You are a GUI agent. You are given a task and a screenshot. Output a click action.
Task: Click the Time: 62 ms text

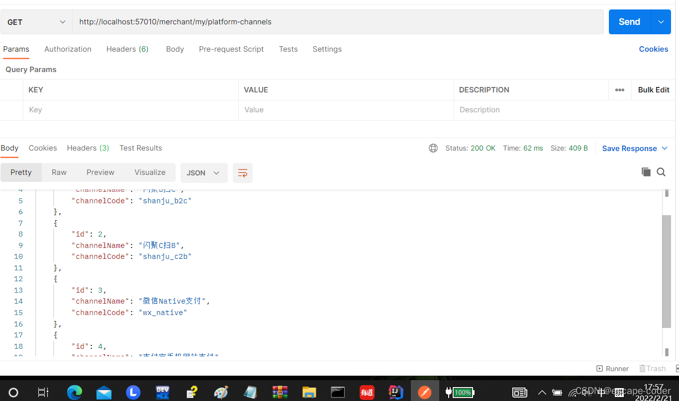click(523, 148)
